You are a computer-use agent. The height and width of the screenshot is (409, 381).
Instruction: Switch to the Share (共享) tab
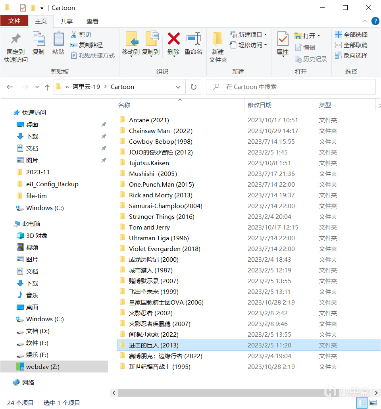click(x=67, y=21)
